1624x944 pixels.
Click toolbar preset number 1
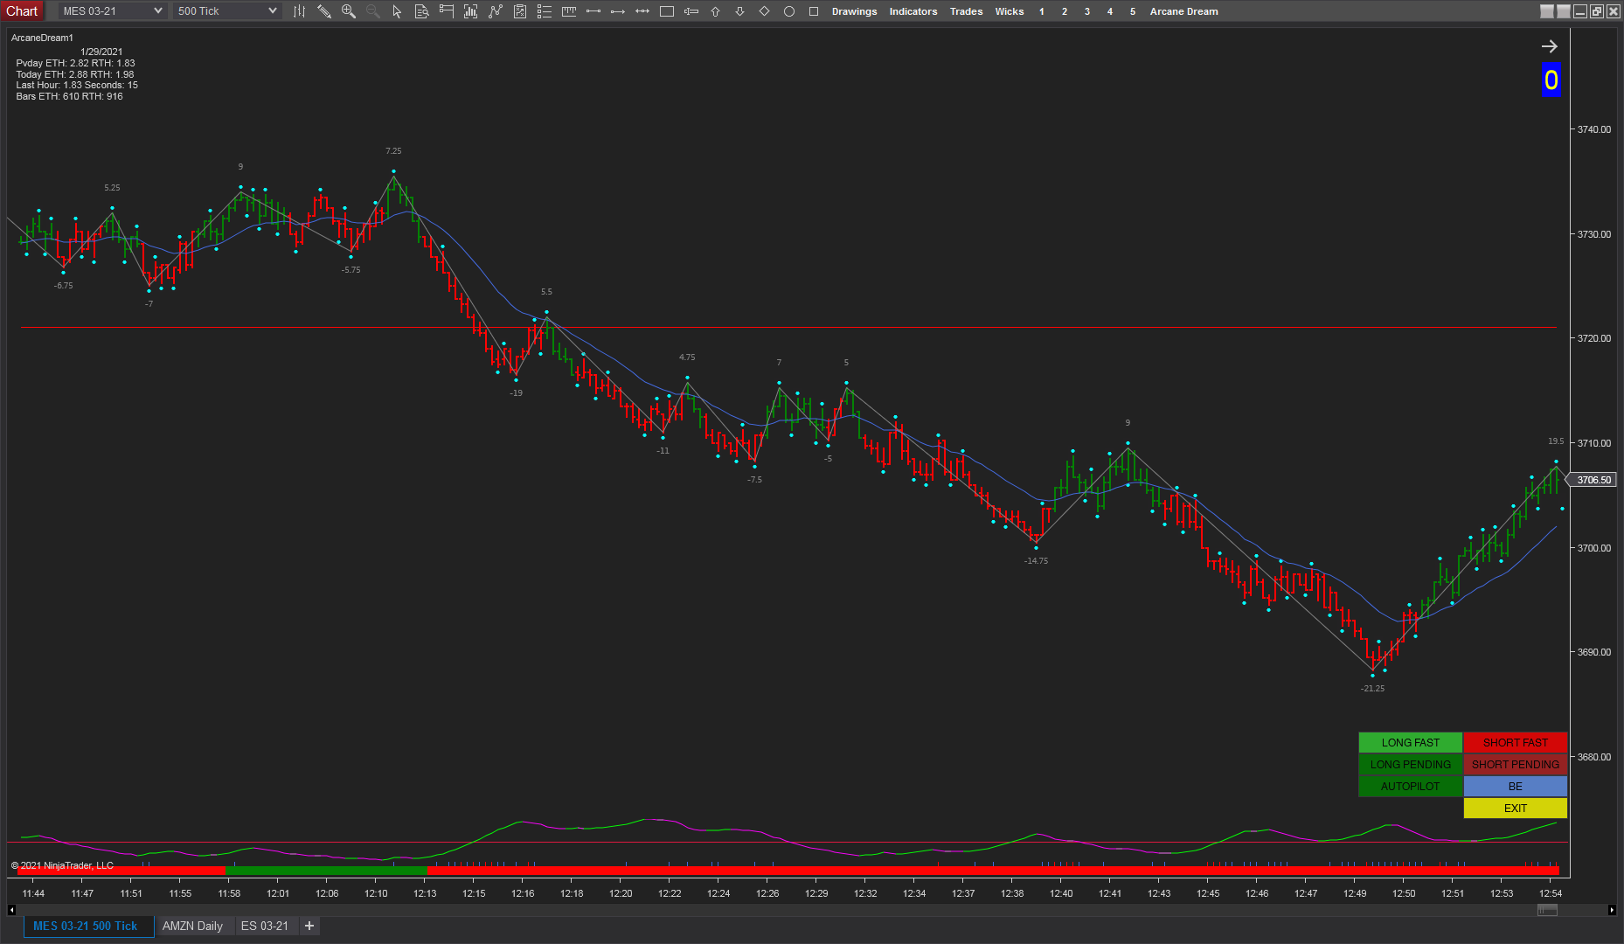(1041, 11)
